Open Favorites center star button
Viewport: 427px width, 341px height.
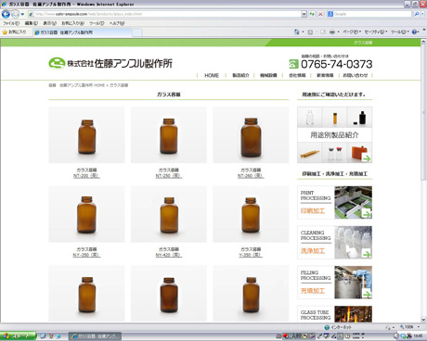click(14, 32)
